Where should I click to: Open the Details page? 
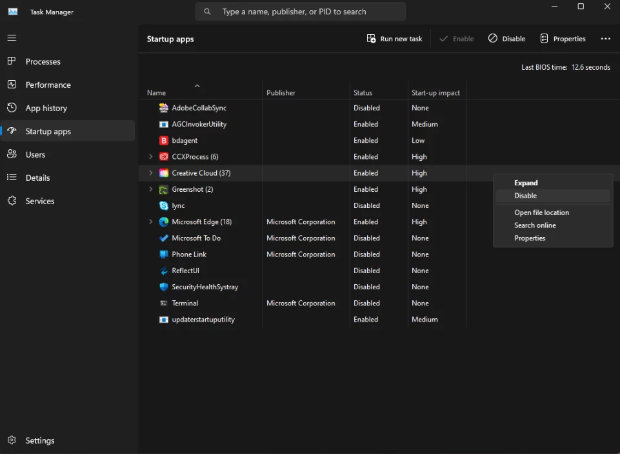pyautogui.click(x=68, y=178)
